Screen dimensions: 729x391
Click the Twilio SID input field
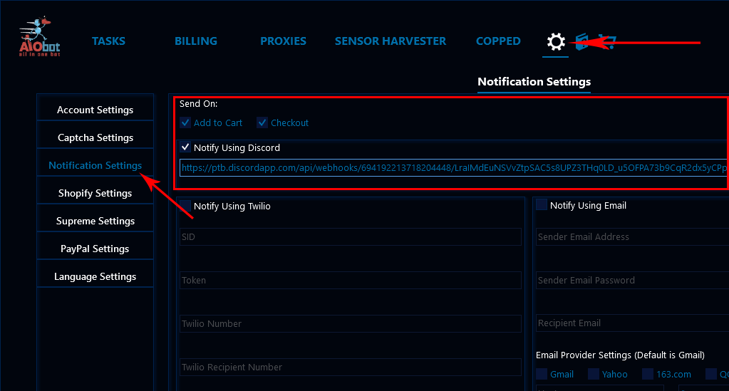coord(351,236)
